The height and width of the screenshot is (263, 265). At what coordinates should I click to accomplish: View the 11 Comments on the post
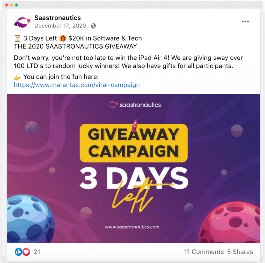(204, 252)
